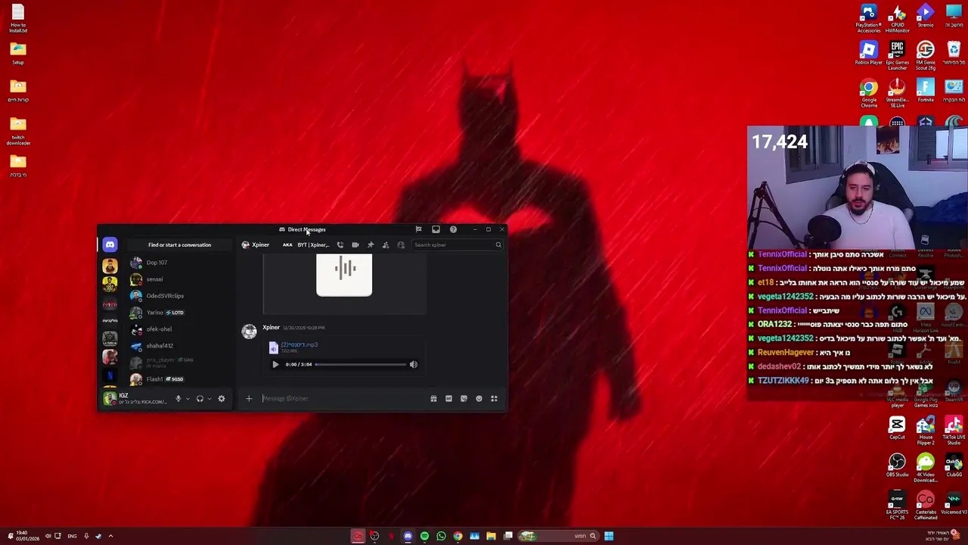Add friends to DM icon
Viewport: 968px width, 545px height.
[386, 244]
